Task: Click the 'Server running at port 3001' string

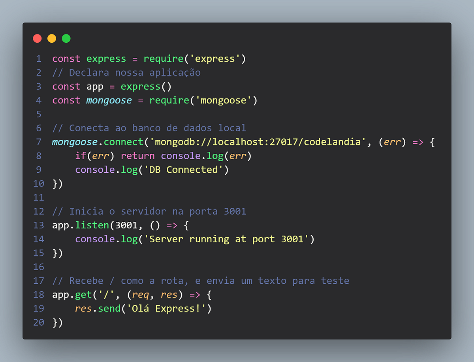Action: pyautogui.click(x=226, y=239)
